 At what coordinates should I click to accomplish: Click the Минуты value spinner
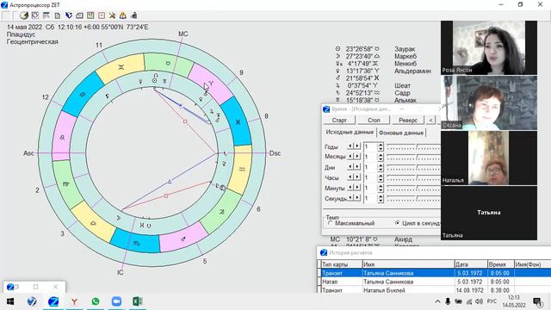381,188
